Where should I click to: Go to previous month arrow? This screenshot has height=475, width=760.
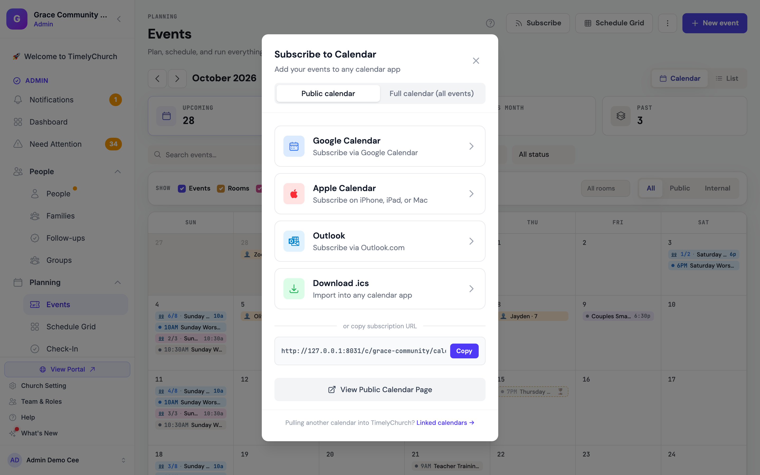(x=157, y=78)
